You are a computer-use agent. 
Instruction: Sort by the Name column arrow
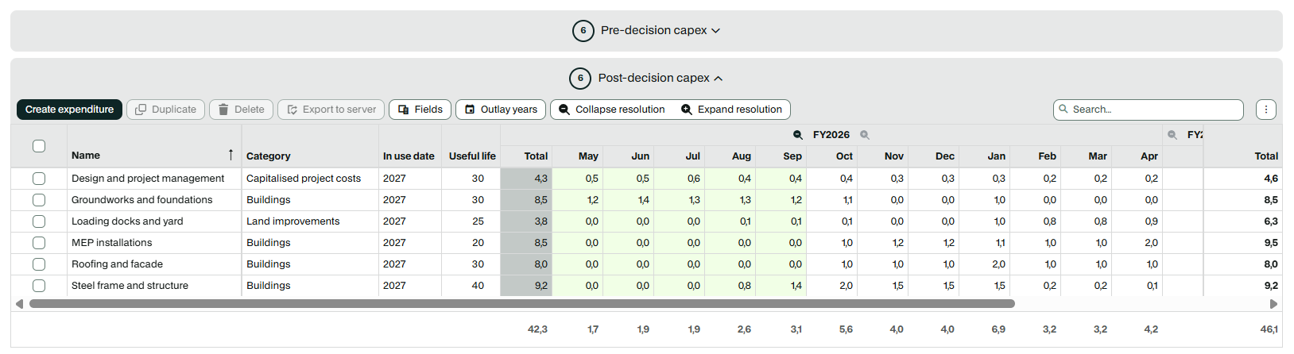(231, 155)
